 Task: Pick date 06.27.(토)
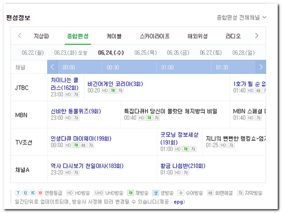(211, 53)
